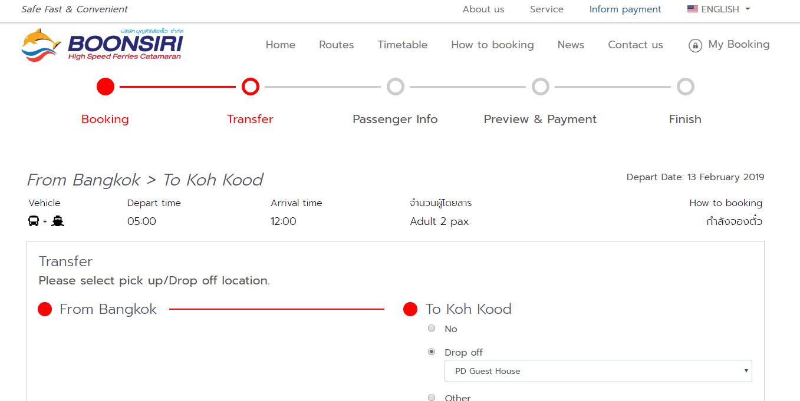
Task: Click the My Booking lock icon
Action: pyautogui.click(x=695, y=45)
